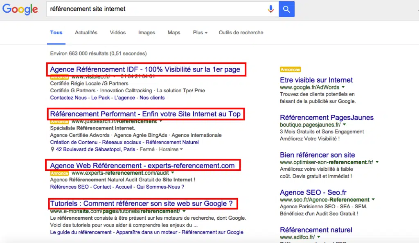Open the Maps tab

tap(173, 32)
